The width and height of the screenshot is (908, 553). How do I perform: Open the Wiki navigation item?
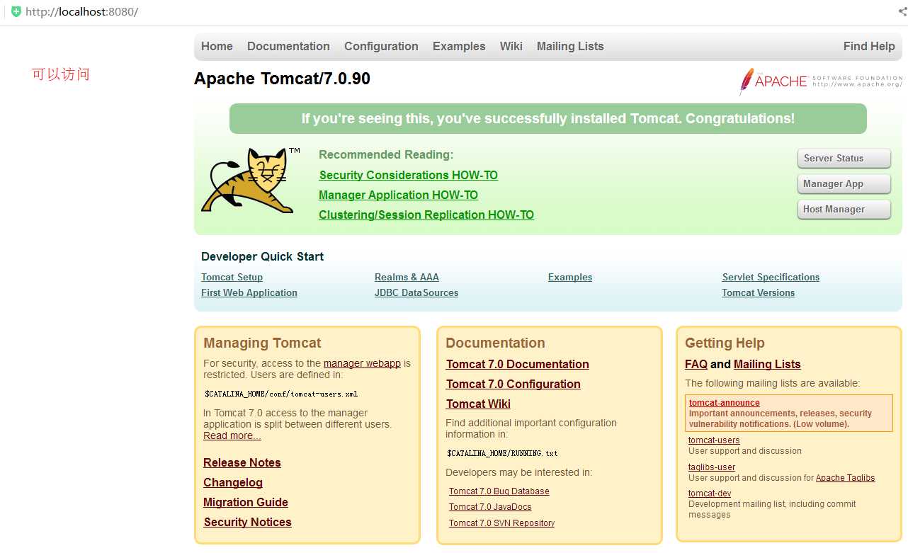click(x=511, y=47)
